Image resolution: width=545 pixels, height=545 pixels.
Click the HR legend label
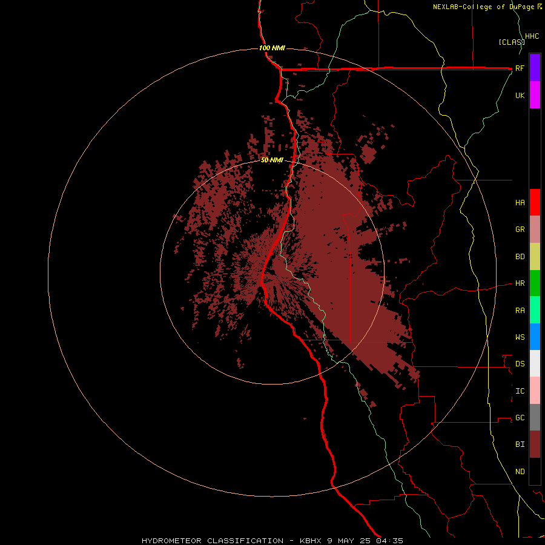click(520, 283)
